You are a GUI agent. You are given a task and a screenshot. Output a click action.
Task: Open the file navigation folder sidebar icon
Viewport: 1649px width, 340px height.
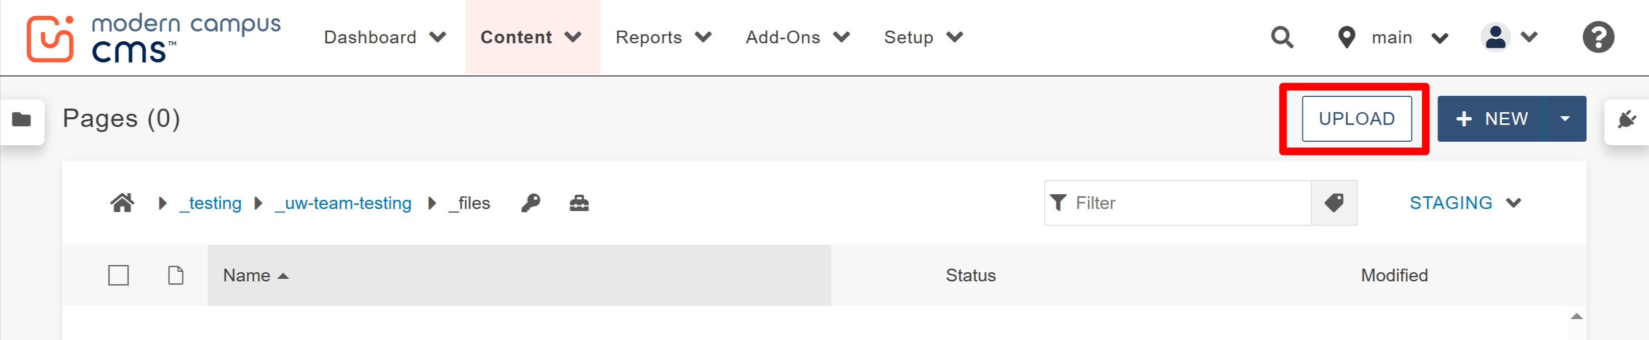click(22, 120)
